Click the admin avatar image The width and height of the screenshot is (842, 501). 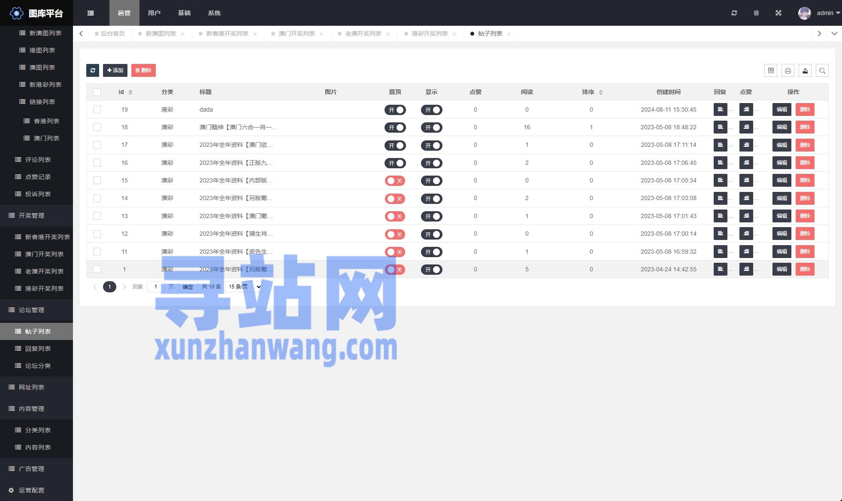click(805, 13)
